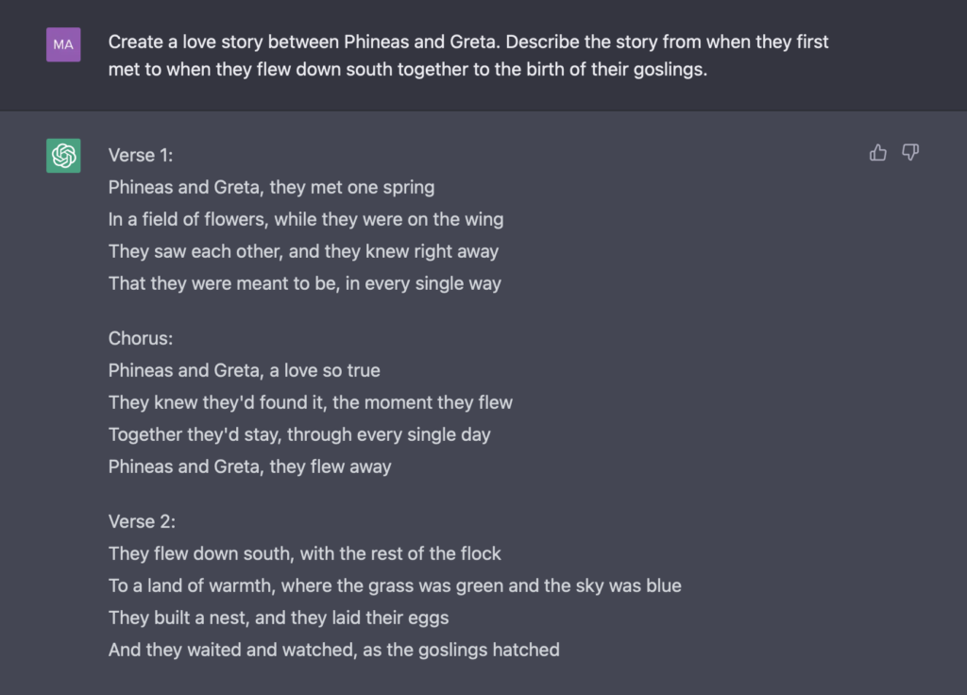967x695 pixels.
Task: Click the "Verse 1:" heading
Action: pos(141,155)
